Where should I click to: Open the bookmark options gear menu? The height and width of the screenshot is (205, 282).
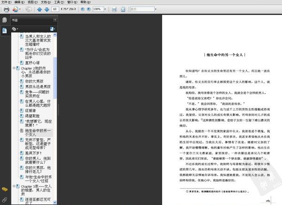pos(15,29)
